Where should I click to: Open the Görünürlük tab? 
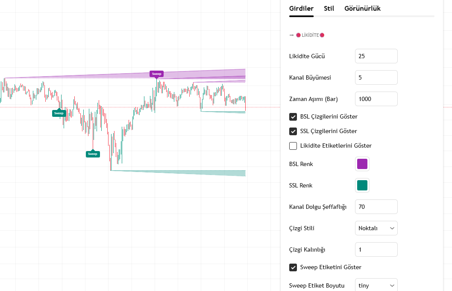pos(362,9)
